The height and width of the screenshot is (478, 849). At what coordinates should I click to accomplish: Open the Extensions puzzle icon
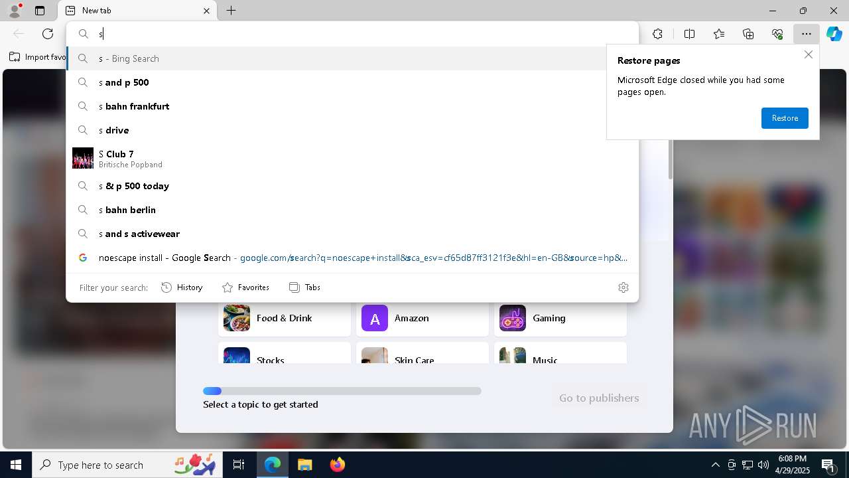click(657, 34)
